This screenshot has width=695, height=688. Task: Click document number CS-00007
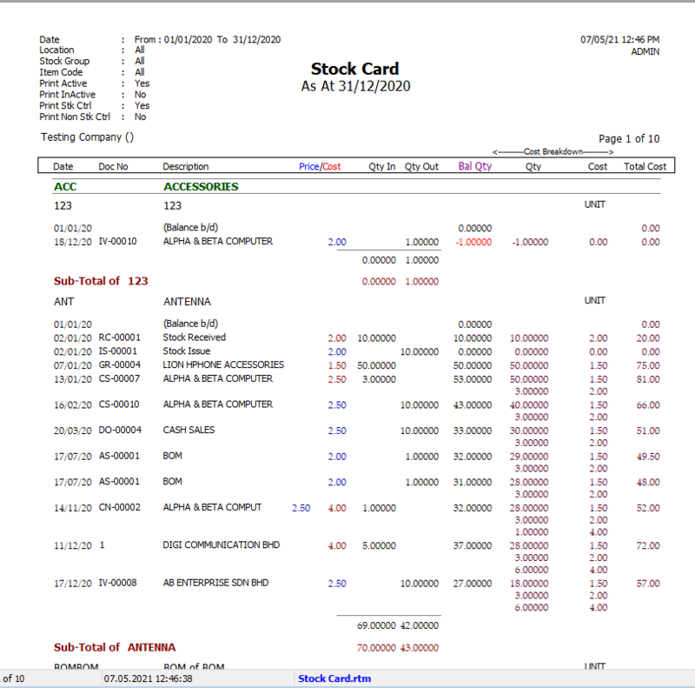click(118, 379)
